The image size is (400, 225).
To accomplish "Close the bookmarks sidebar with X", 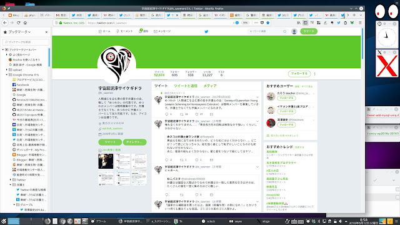I will click(46, 32).
